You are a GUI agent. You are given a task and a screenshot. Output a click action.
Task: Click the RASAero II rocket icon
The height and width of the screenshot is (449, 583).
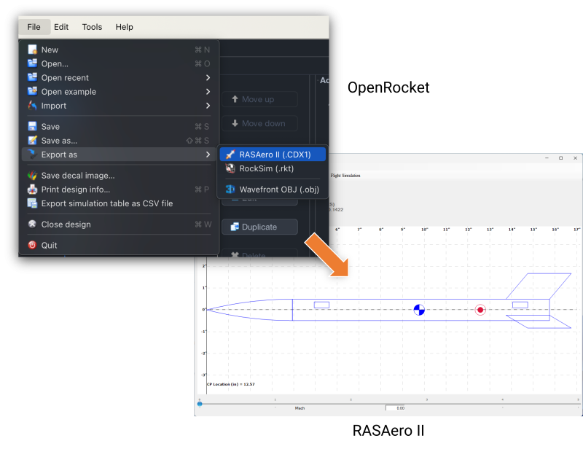click(x=230, y=155)
